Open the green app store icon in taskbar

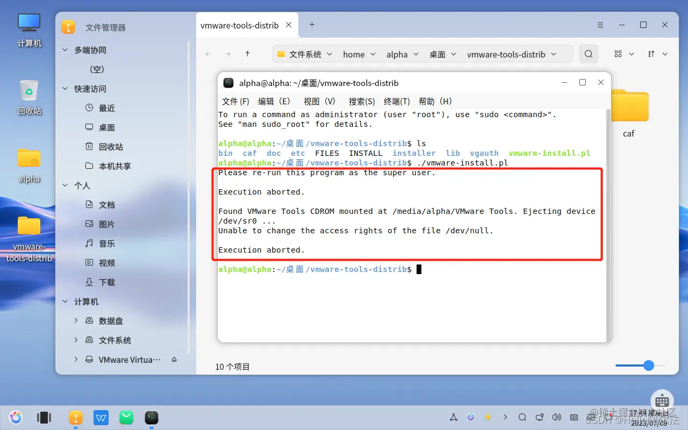(x=126, y=417)
